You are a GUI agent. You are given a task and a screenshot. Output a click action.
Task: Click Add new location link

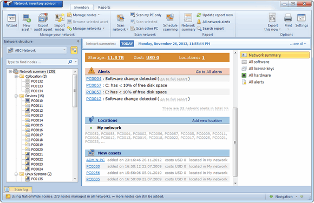click(207, 120)
